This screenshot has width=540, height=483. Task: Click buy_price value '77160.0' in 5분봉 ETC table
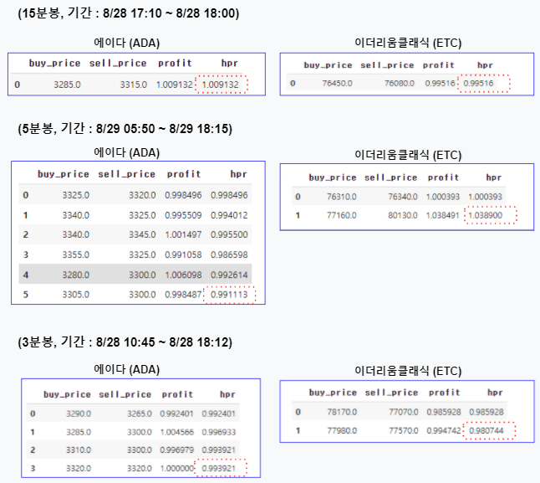(x=342, y=215)
